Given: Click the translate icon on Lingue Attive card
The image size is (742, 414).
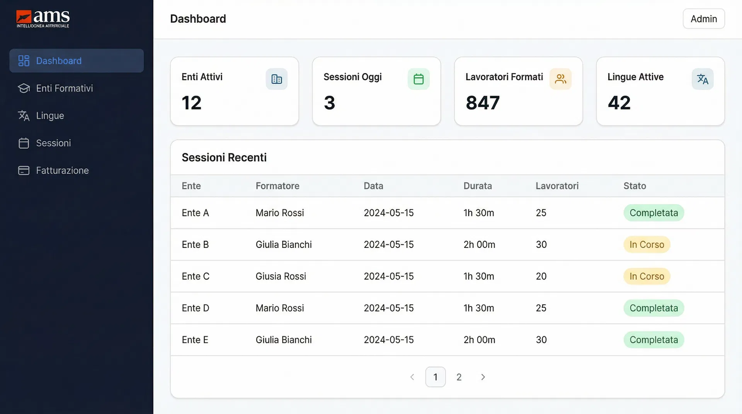Looking at the screenshot, I should pyautogui.click(x=702, y=79).
